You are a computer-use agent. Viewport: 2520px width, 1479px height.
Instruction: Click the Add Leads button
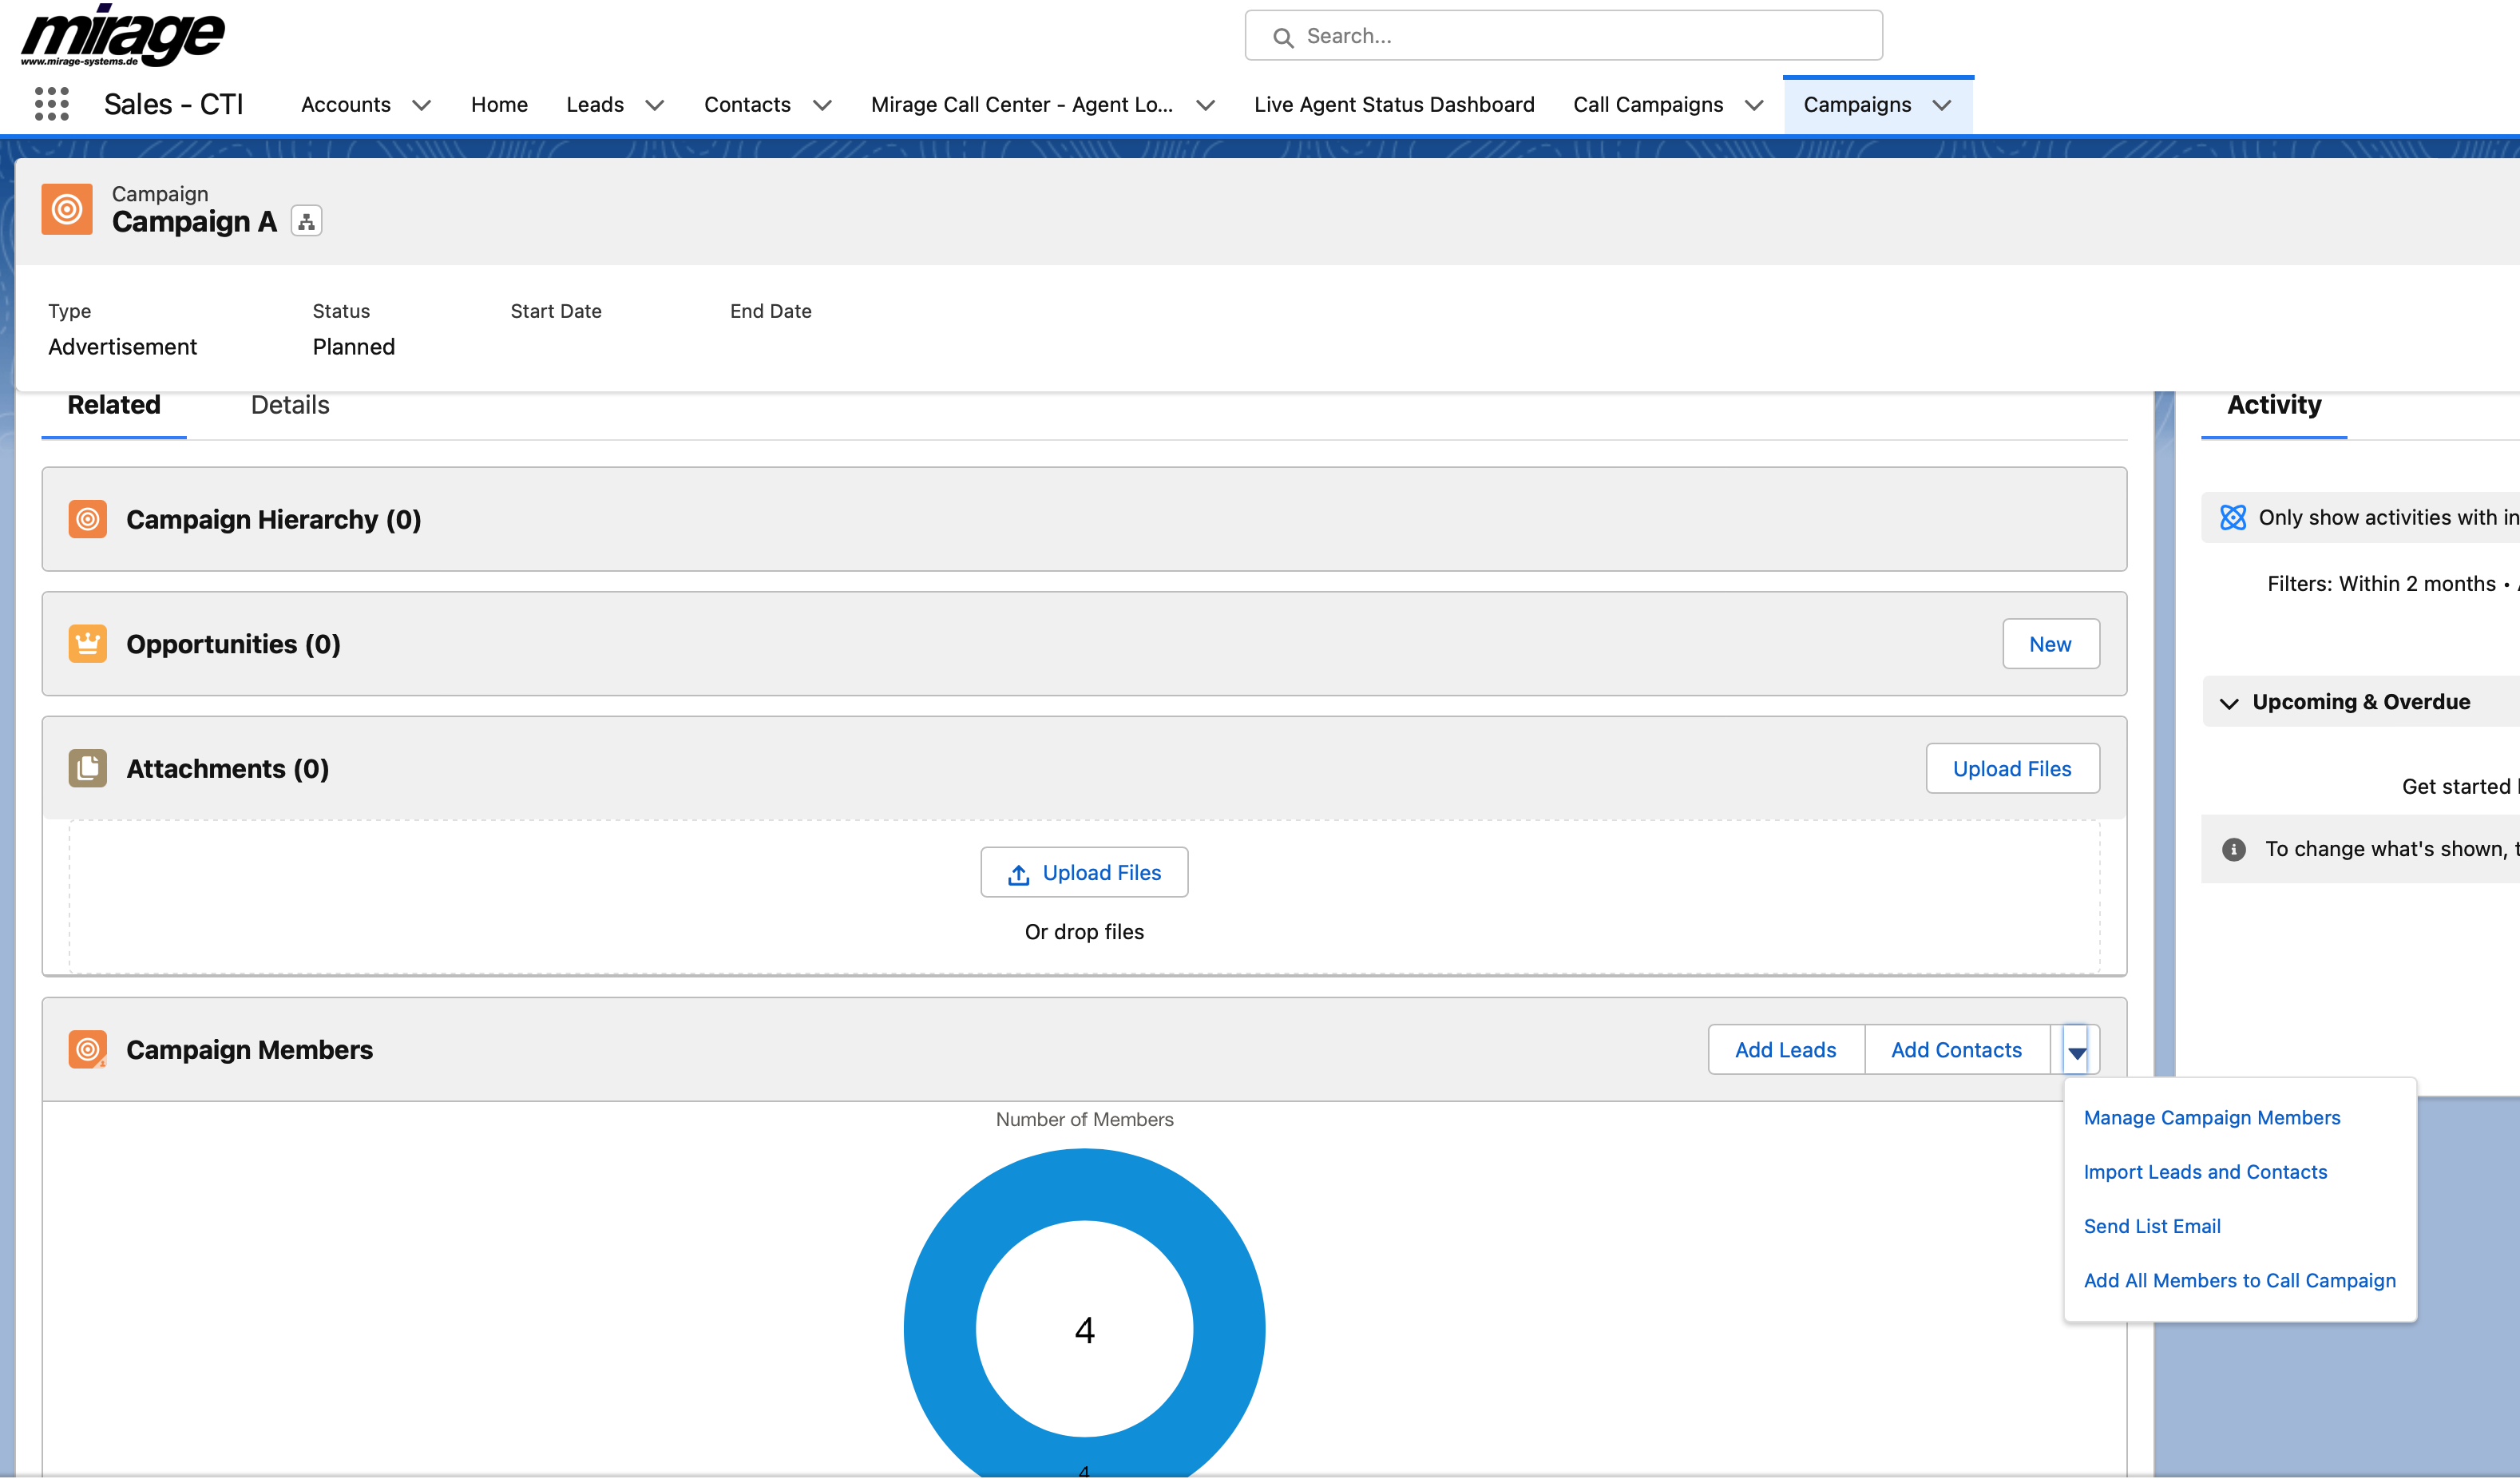pyautogui.click(x=1785, y=1050)
